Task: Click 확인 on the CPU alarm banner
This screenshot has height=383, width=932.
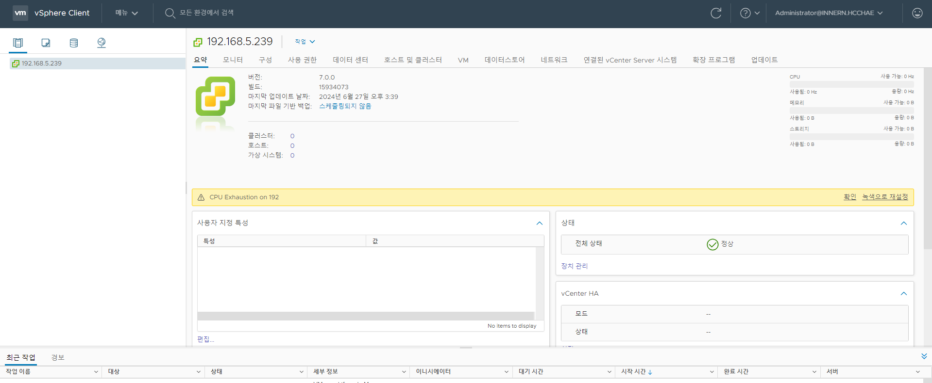Action: [850, 197]
